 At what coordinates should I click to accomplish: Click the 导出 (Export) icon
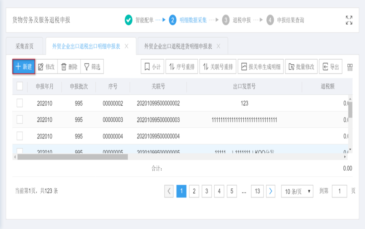pyautogui.click(x=324, y=66)
